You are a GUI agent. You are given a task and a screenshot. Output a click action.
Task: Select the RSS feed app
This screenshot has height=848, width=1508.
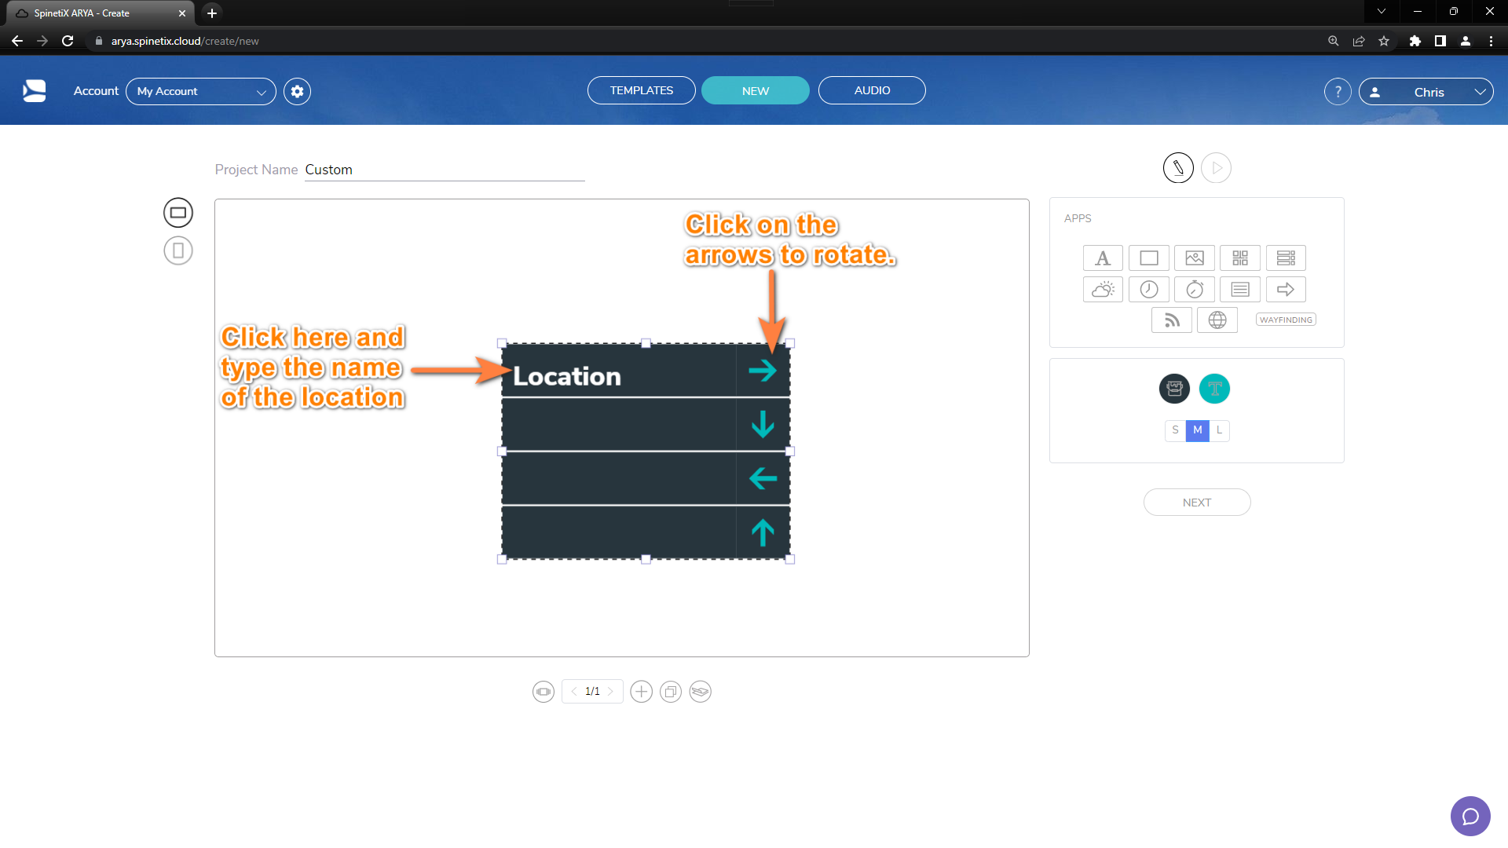click(x=1171, y=320)
